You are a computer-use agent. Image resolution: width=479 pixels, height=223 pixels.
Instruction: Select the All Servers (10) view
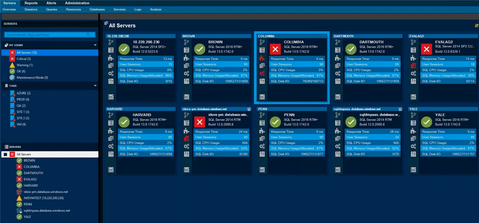coord(50,53)
